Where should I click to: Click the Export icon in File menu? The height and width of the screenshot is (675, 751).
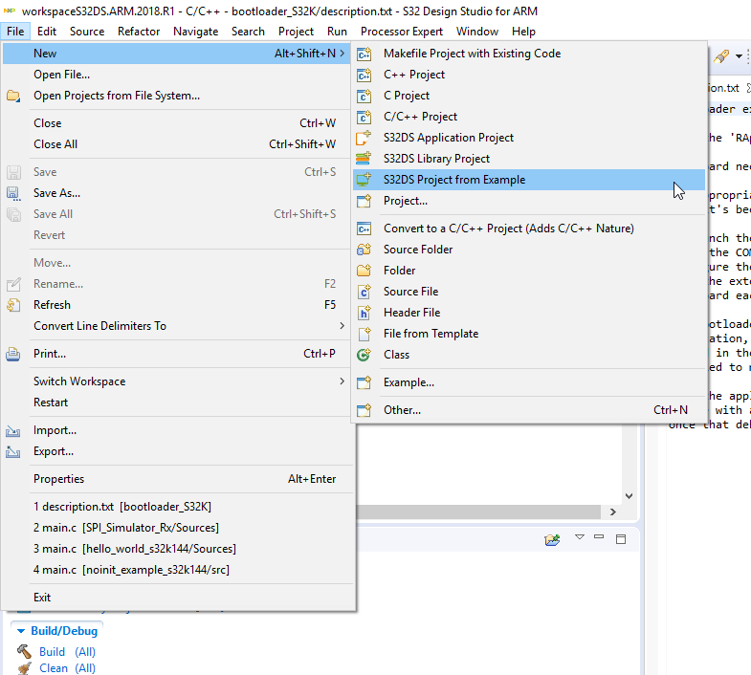point(13,452)
